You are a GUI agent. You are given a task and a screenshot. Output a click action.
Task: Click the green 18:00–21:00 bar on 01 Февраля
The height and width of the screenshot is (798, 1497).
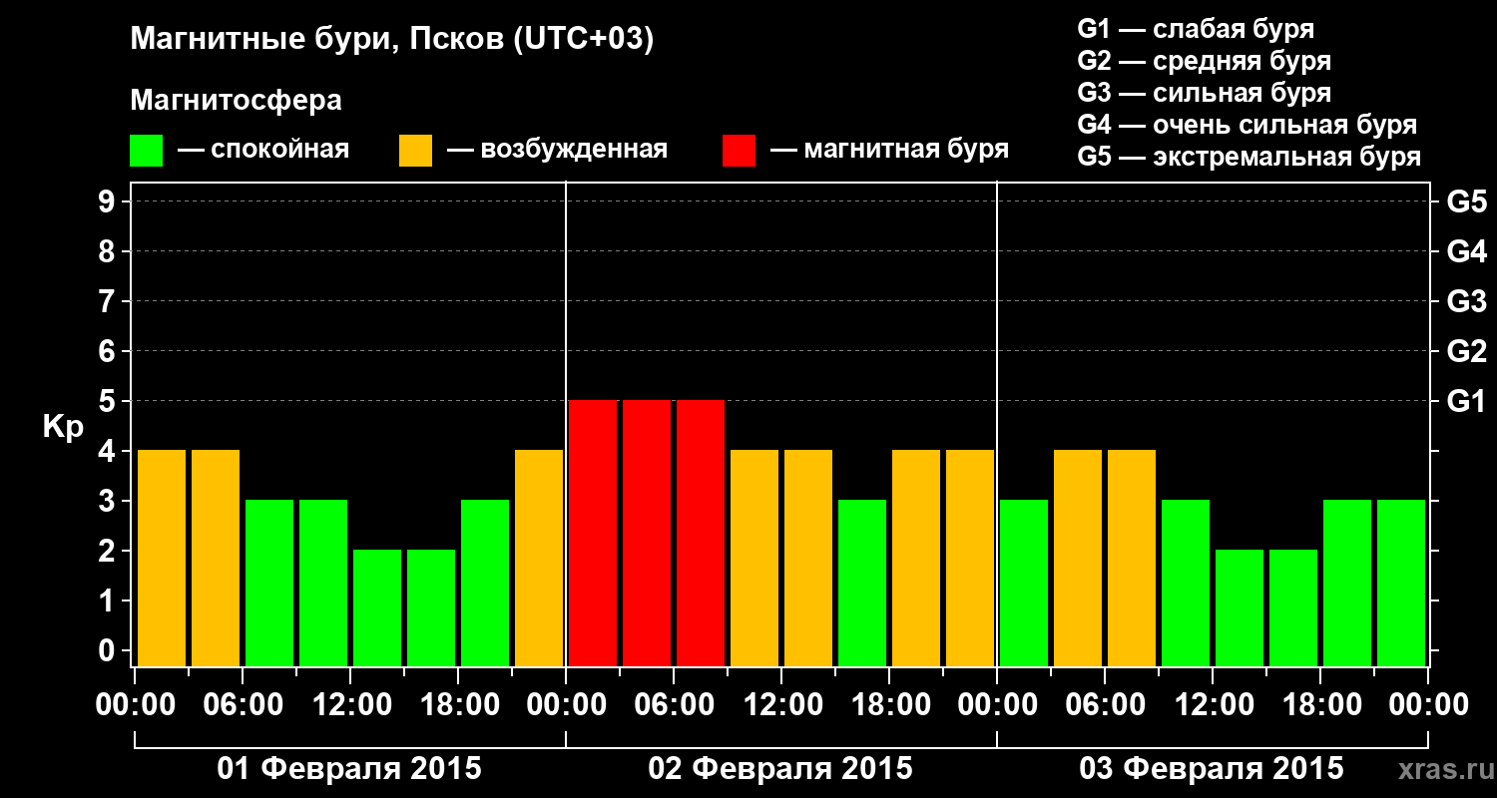[485, 584]
